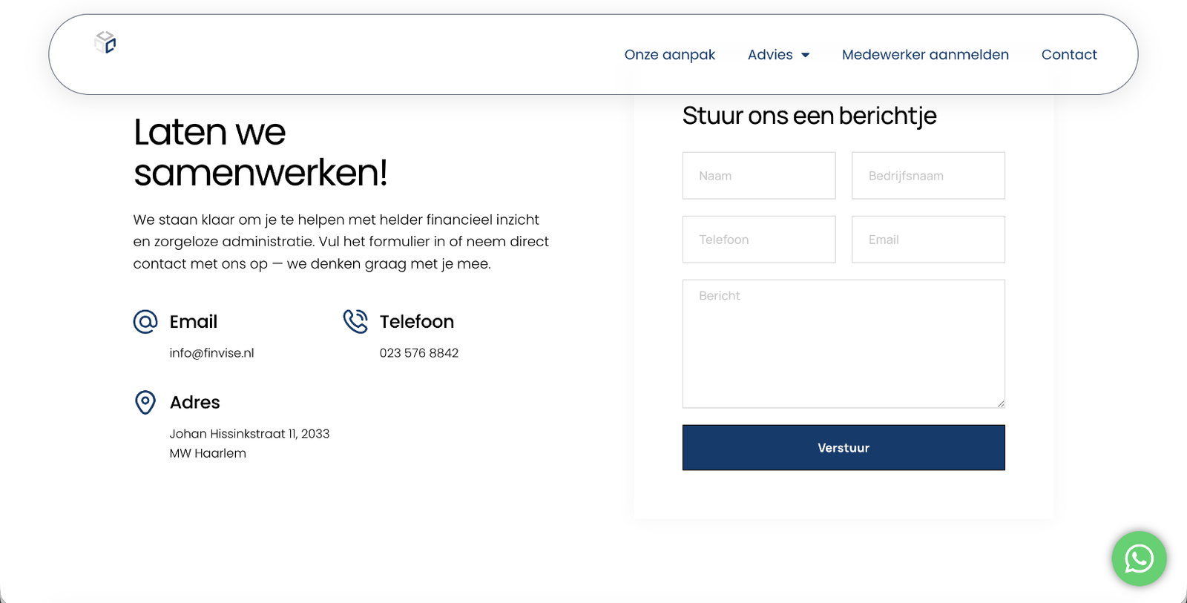The height and width of the screenshot is (603, 1187).
Task: Click the 'Laten we samenwerken!' heading
Action: tap(260, 153)
